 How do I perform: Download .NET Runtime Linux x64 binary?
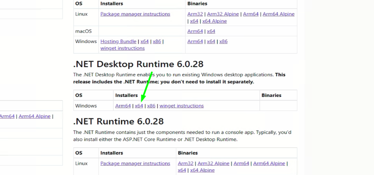(x=182, y=170)
